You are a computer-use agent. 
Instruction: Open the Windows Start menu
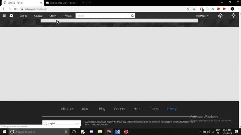(x=4, y=132)
